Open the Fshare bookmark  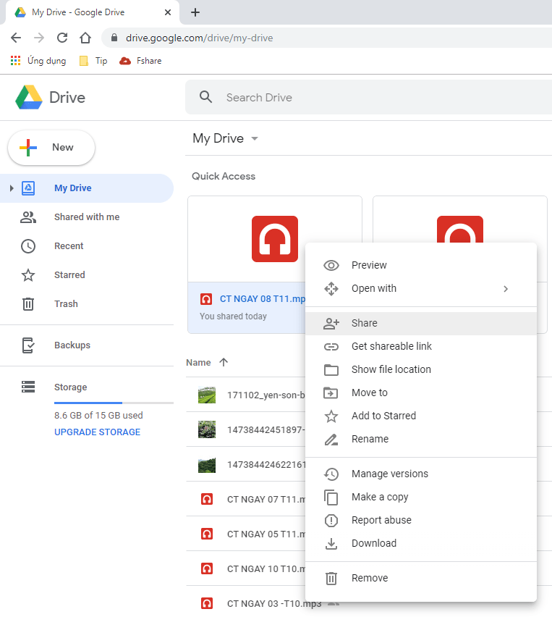click(x=140, y=61)
